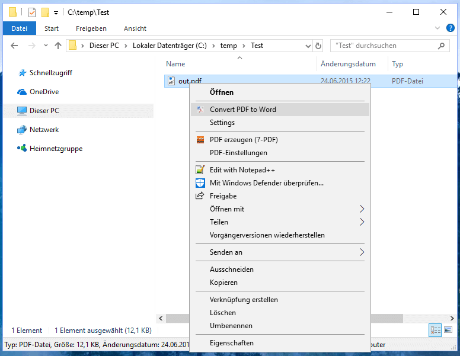Viewport: 460px width, 356px height.
Task: Click the new folder quick access icon
Action: tap(45, 12)
